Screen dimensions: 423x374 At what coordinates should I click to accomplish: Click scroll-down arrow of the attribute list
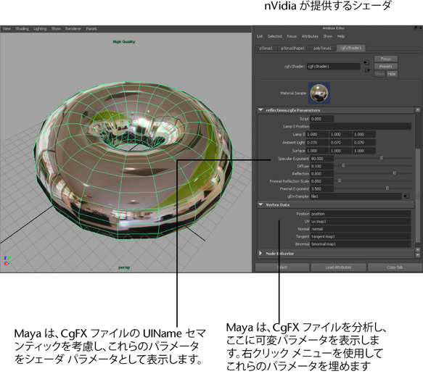click(418, 255)
